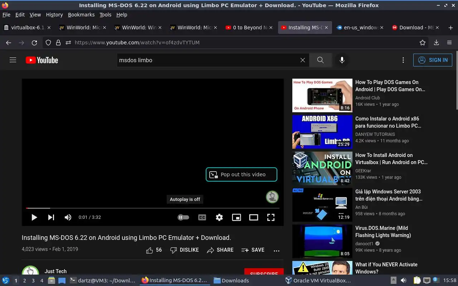Open Firefox application menu
The width and height of the screenshot is (458, 286).
point(449,43)
